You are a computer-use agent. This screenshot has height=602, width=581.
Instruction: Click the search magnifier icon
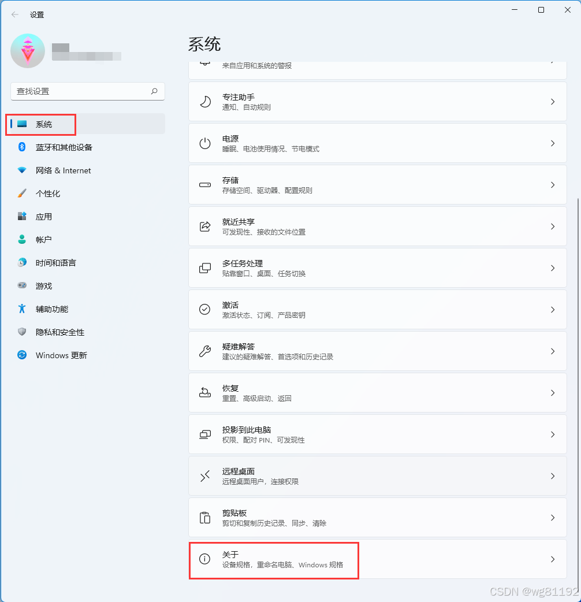[154, 91]
